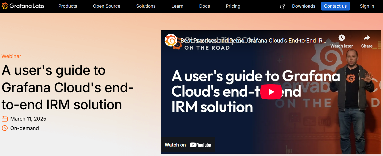The height and width of the screenshot is (156, 383).
Task: Open the search icon in the header
Action: 282,6
